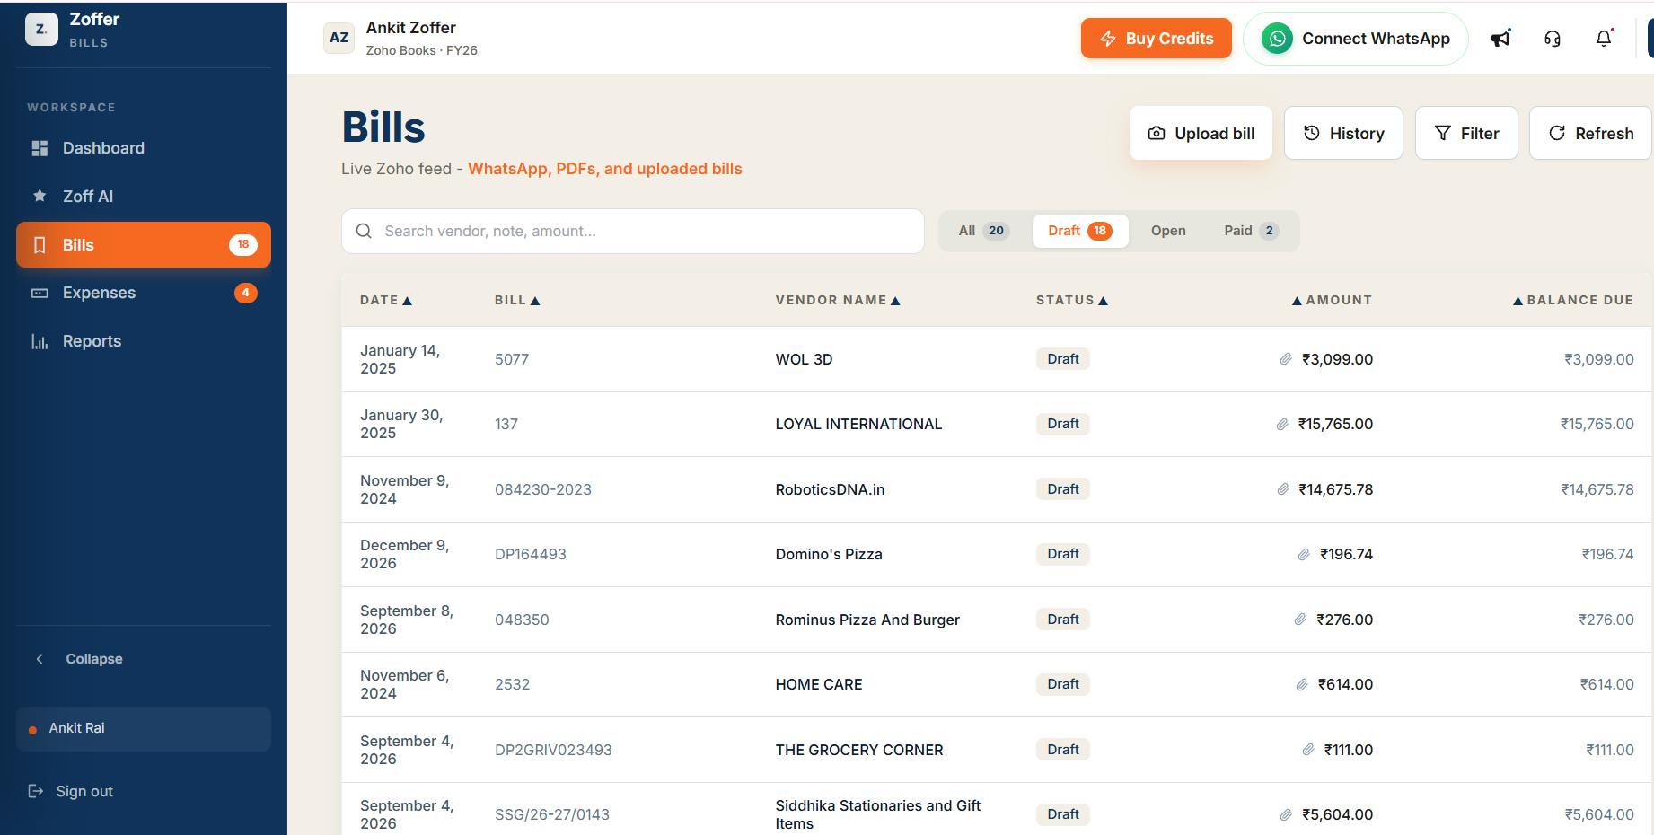Sort bills by Vendor Name column
This screenshot has height=835, width=1654.
tap(838, 300)
